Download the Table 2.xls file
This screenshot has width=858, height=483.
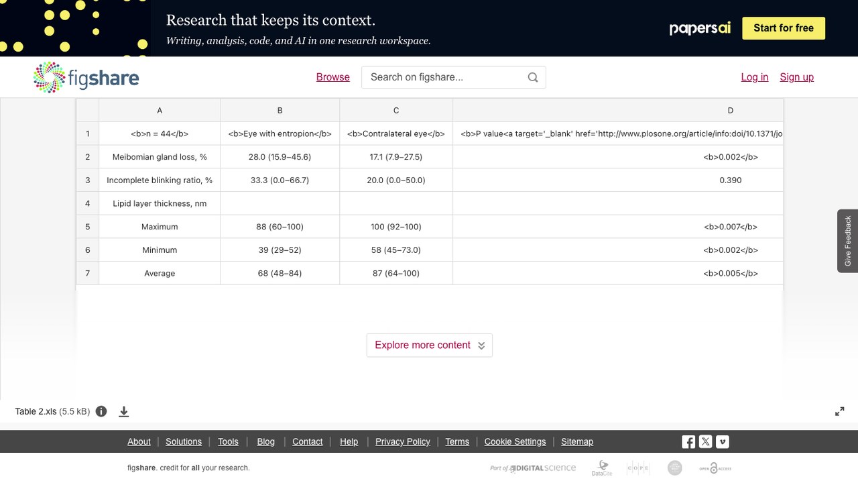(124, 411)
